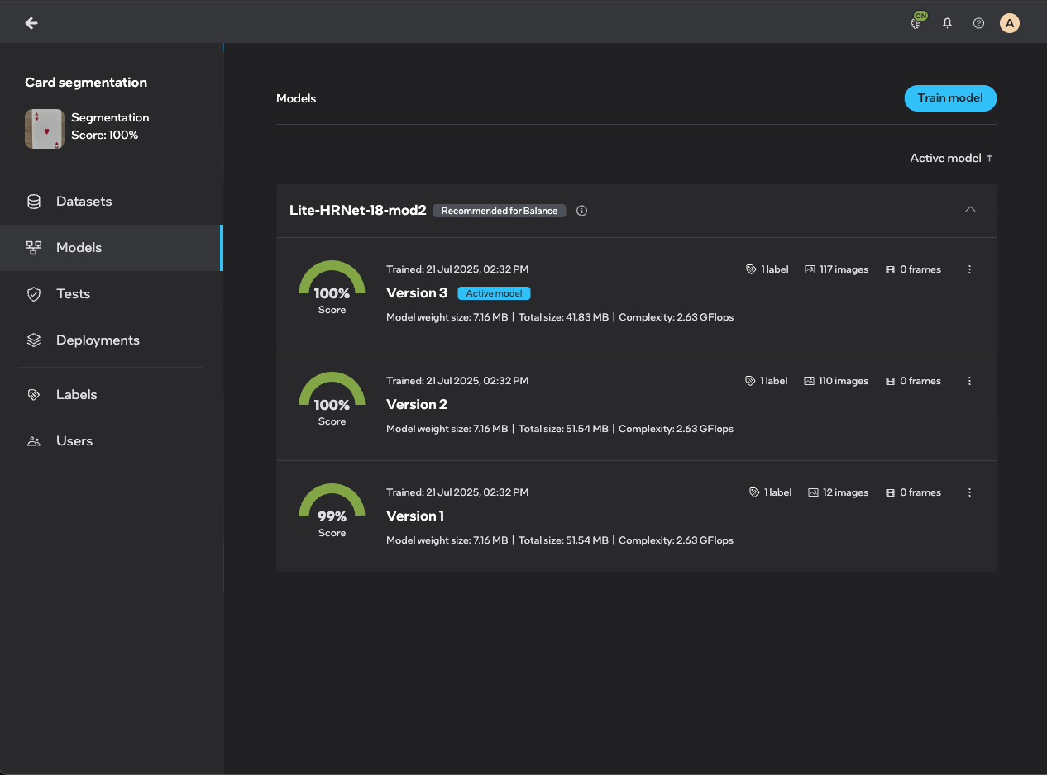Viewport: 1047px width, 775px height.
Task: Open the auto-training status icon
Action: 916,23
